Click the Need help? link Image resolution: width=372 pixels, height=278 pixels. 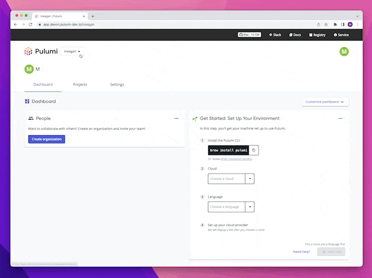(x=301, y=252)
